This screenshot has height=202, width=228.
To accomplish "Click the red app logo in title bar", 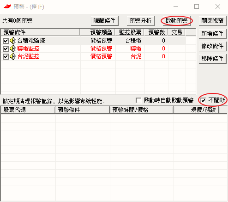I will click(7, 6).
